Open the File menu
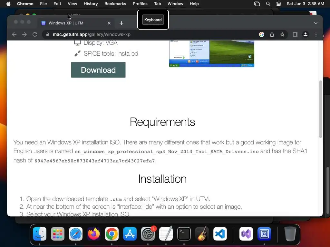 44,4
